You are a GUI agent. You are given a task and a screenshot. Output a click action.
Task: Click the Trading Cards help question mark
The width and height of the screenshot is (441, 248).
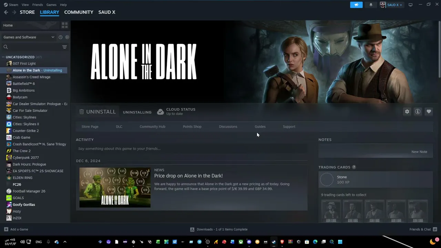coord(354,167)
